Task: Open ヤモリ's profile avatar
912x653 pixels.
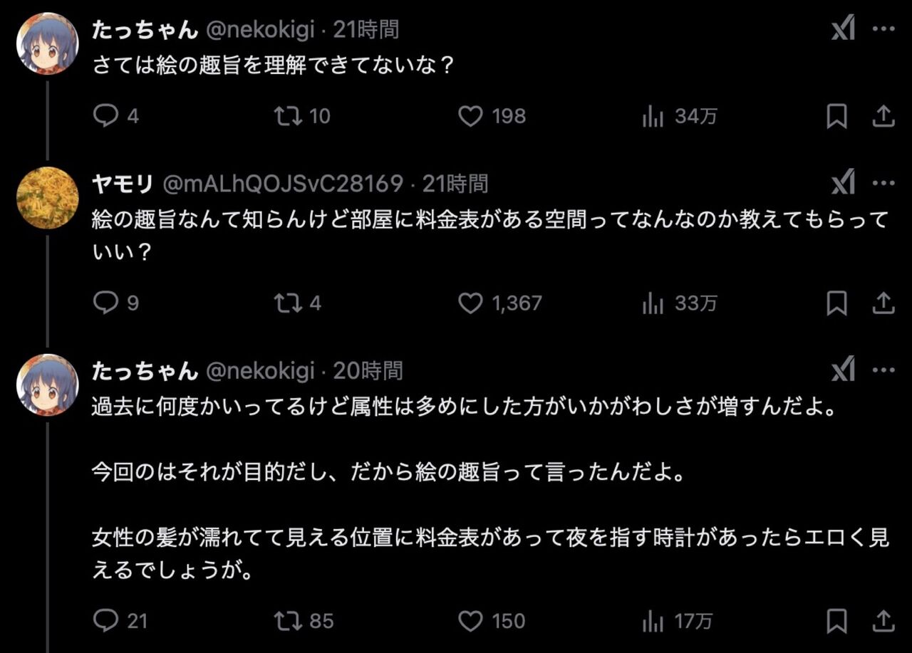Action: 47,197
